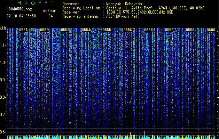The height and width of the screenshot is (139, 219).
Task: Select the ICOM IC-575 receiver text
Action: 140,12
